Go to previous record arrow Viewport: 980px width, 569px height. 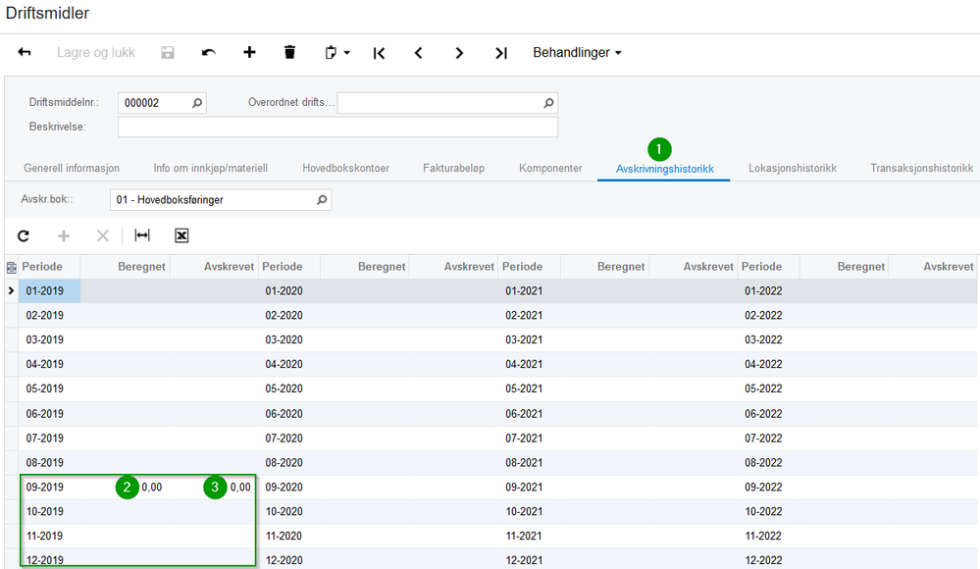(419, 53)
